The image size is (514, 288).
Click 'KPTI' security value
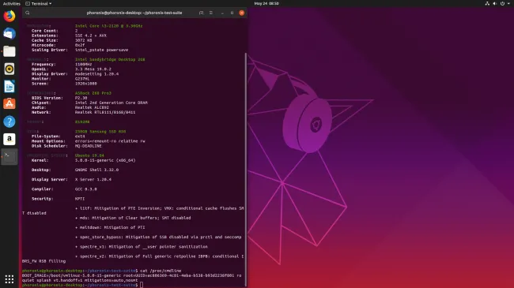click(x=80, y=199)
